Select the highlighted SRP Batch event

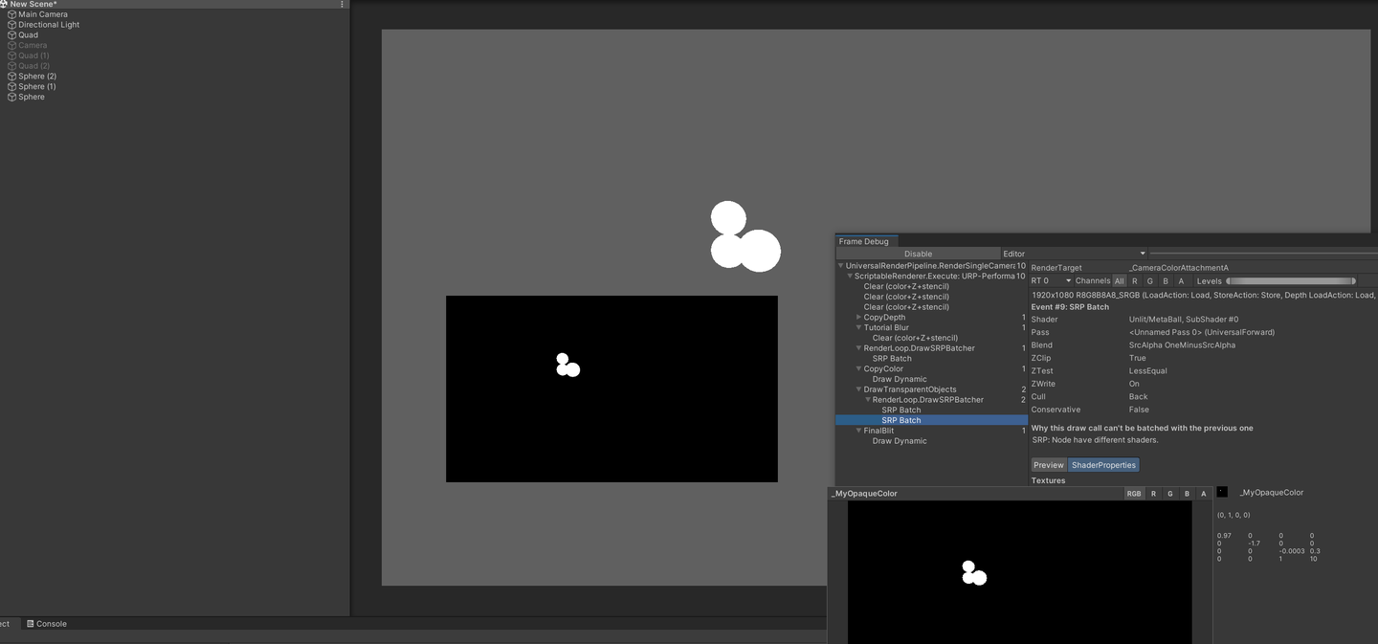pyautogui.click(x=900, y=419)
